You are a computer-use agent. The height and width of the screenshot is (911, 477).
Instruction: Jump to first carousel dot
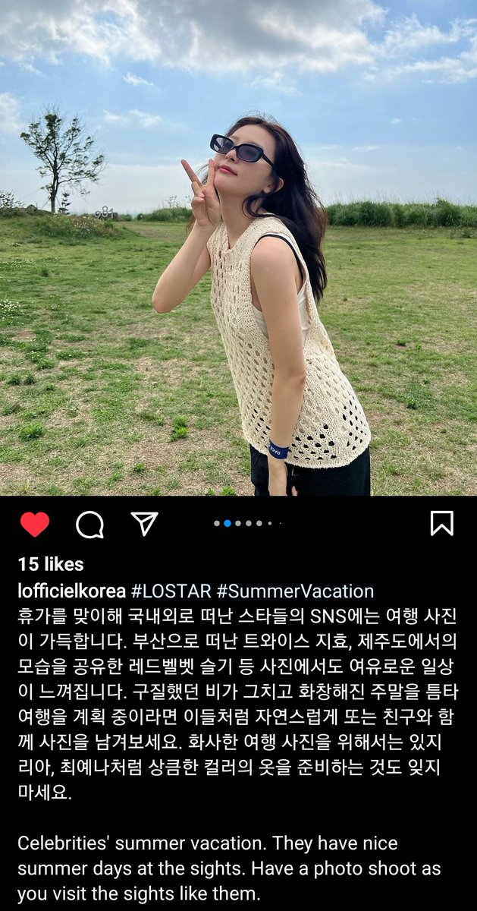click(217, 523)
